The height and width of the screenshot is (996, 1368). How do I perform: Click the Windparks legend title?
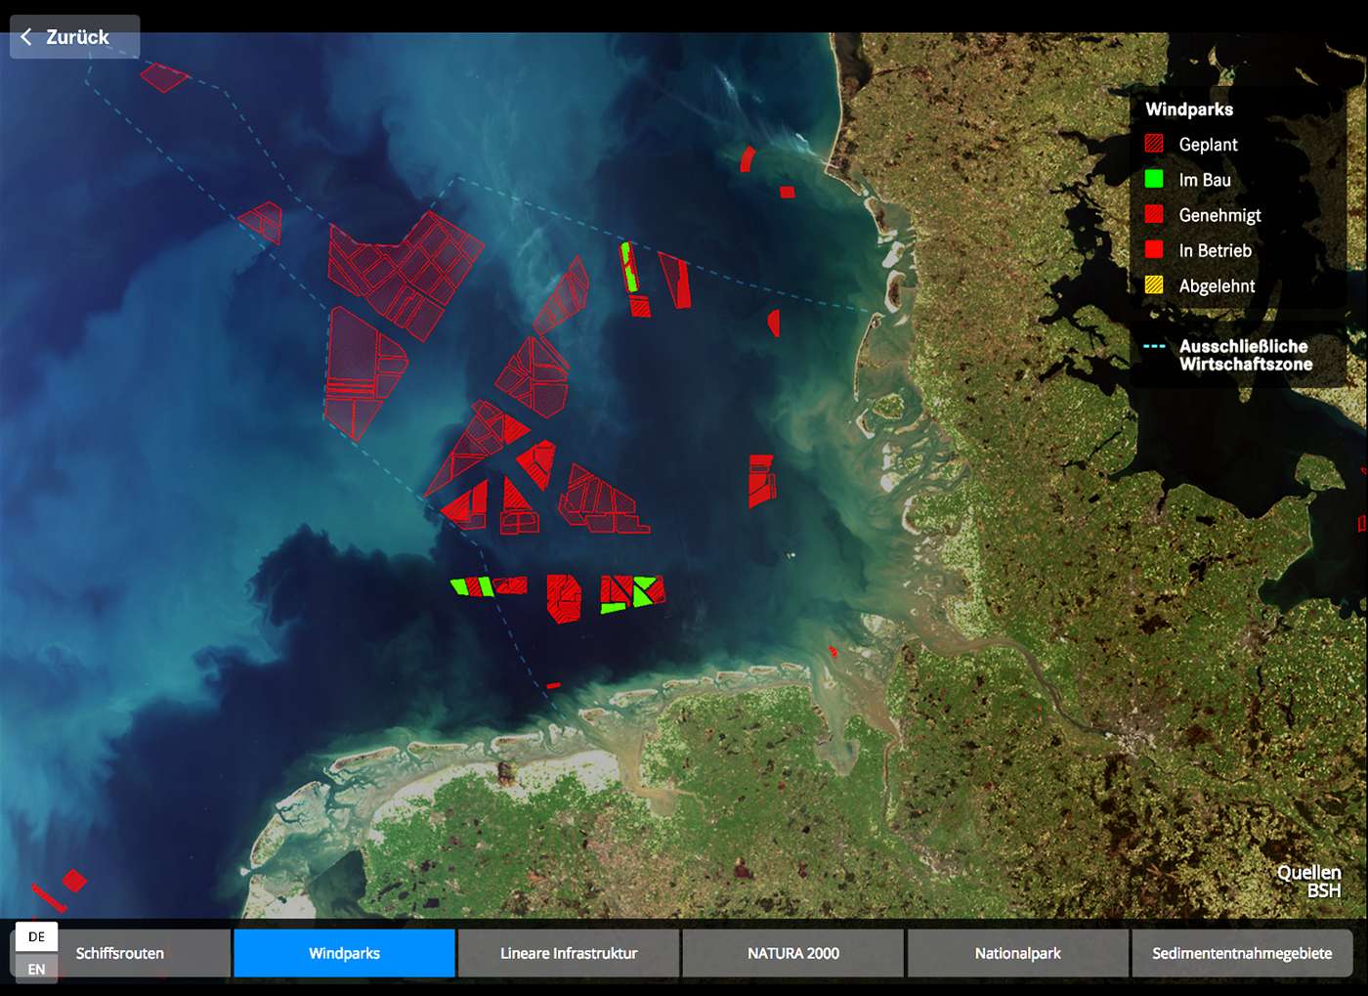[x=1189, y=109]
